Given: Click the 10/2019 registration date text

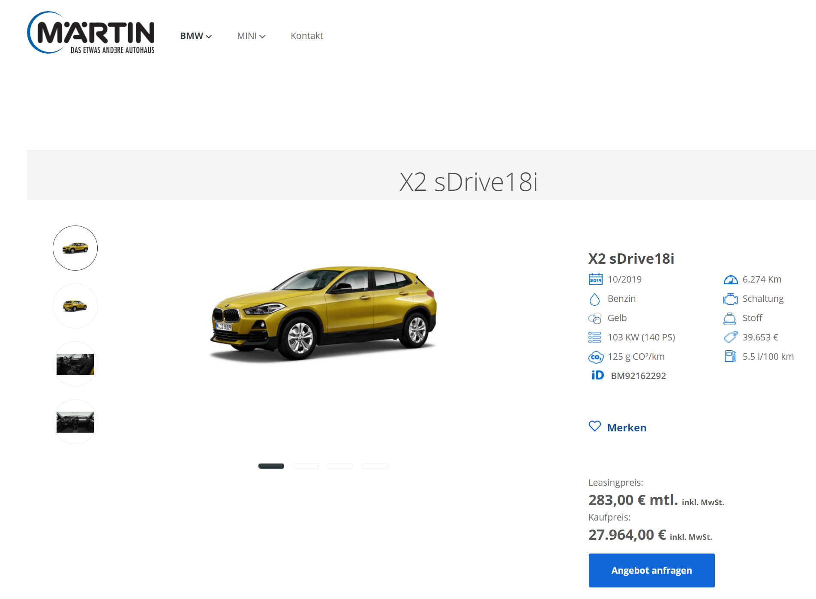Looking at the screenshot, I should coord(624,280).
